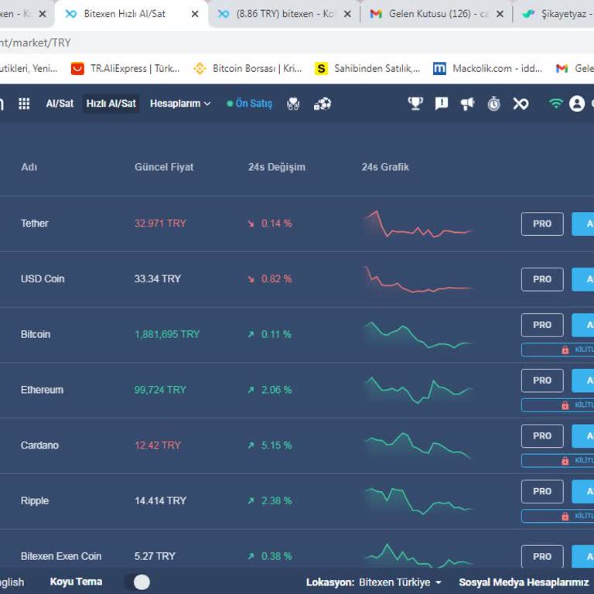The image size is (594, 594).
Task: Check the green wifi connection icon
Action: 555,104
